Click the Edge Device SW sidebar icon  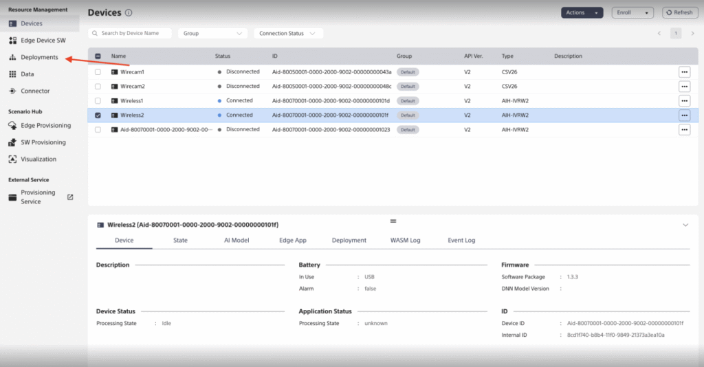click(13, 41)
